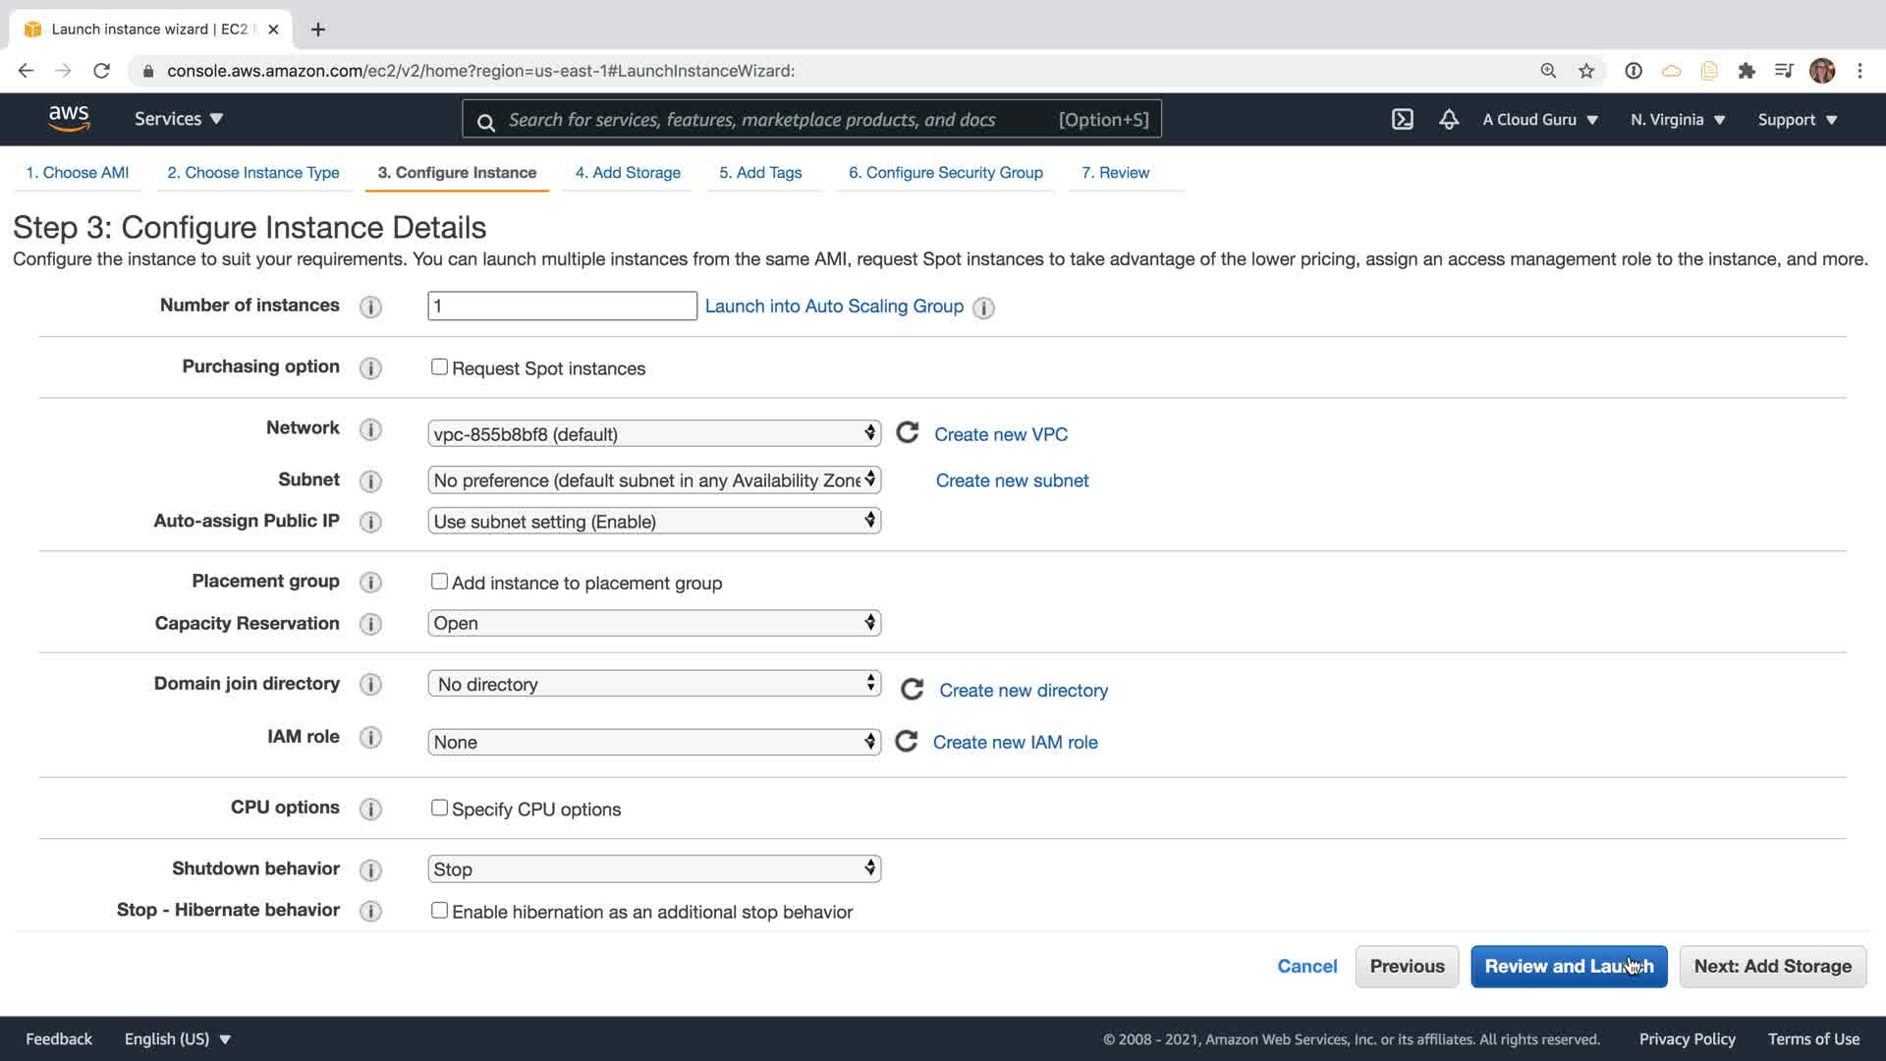
Task: Enable Request Spot instances checkbox
Action: [x=439, y=367]
